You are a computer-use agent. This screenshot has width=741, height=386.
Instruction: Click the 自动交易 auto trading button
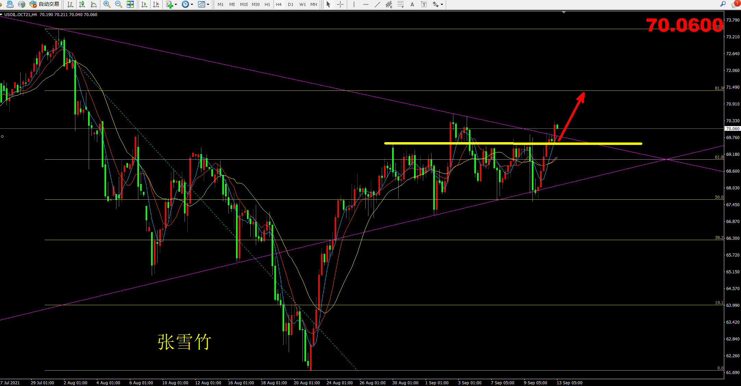click(45, 4)
